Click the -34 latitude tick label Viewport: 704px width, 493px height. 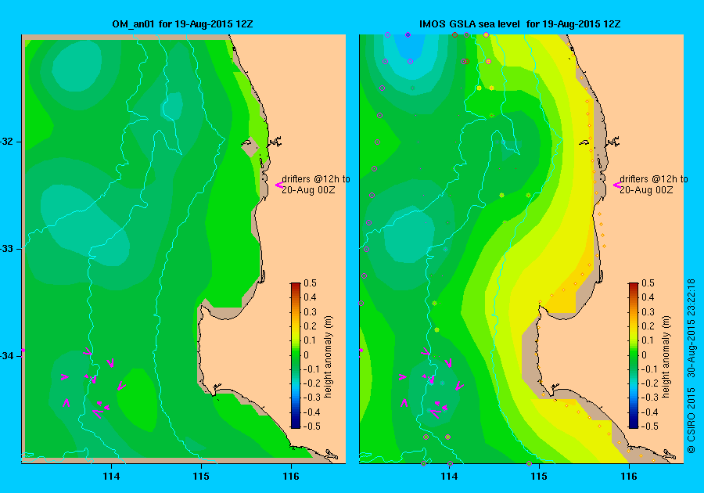[8, 356]
